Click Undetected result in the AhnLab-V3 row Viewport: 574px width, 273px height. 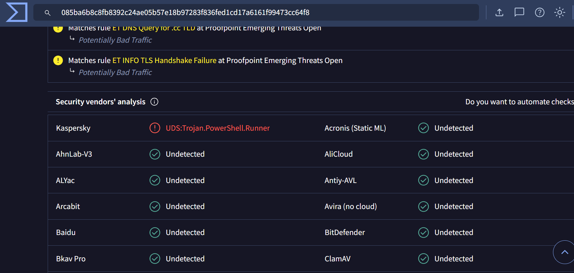point(185,154)
